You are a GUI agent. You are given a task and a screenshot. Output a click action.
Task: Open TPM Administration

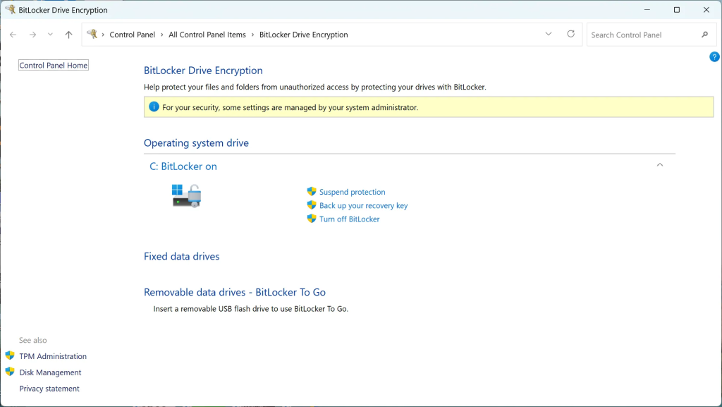click(53, 356)
